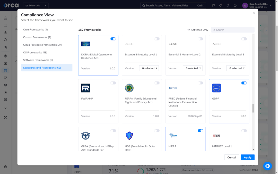Viewport: 278px width, 174px height.
Task: Open the infinity integrations sidebar icon
Action: [5, 109]
